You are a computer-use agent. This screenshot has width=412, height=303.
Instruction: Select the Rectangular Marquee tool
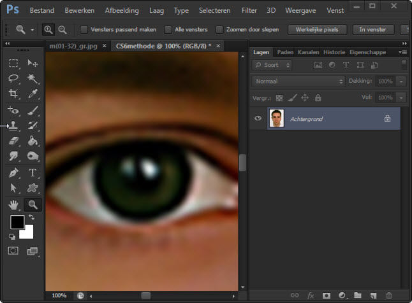point(13,63)
